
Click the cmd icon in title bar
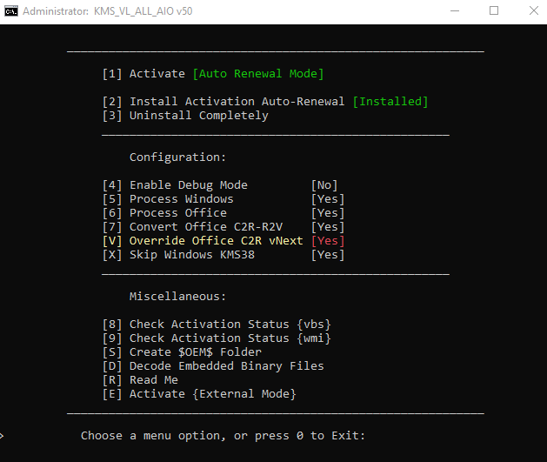click(x=11, y=11)
